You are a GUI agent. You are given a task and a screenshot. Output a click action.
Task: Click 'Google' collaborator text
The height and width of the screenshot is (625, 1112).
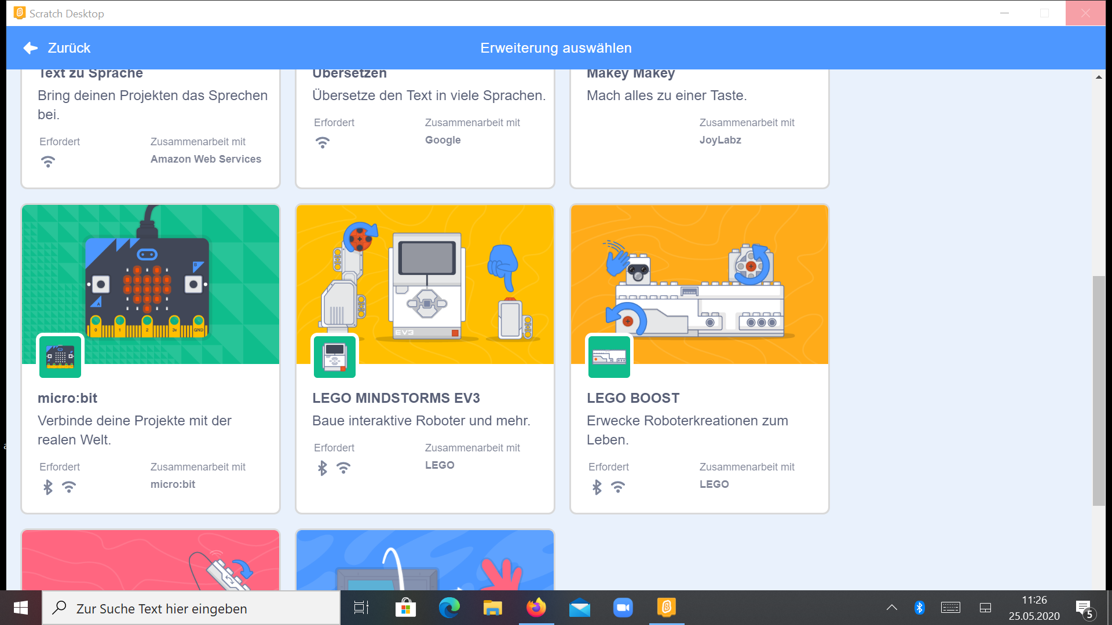pyautogui.click(x=443, y=140)
